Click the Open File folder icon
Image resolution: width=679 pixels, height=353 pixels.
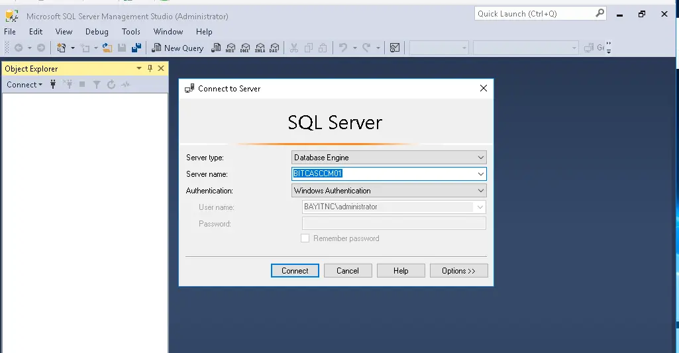[107, 48]
